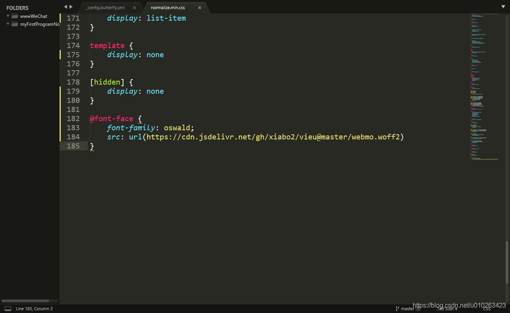Click line number 185 in gutter
The width and height of the screenshot is (510, 313).
point(73,146)
